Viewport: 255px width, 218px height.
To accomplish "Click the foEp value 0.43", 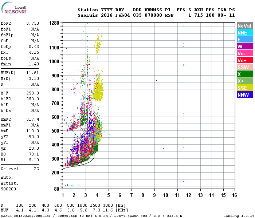I will pyautogui.click(x=34, y=47).
